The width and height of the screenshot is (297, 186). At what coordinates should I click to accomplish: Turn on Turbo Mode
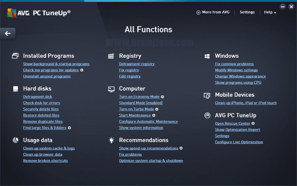[x=136, y=109]
